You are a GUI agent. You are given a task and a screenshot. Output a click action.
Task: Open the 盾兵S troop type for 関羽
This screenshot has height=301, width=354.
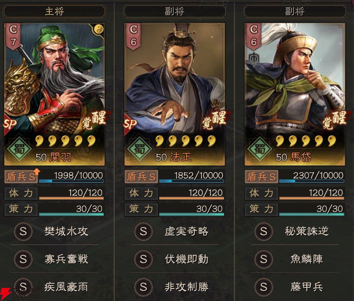pos(22,177)
